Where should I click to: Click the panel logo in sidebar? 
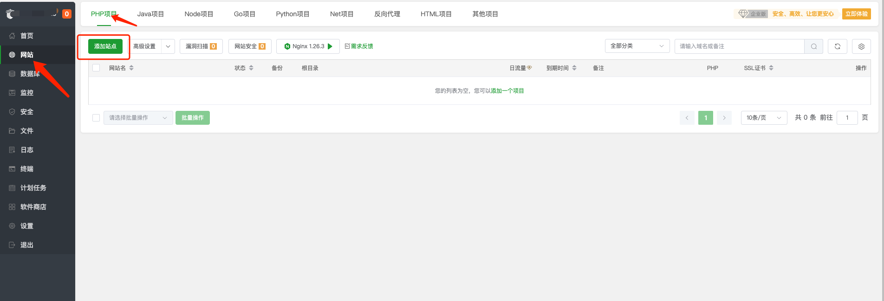[10, 14]
